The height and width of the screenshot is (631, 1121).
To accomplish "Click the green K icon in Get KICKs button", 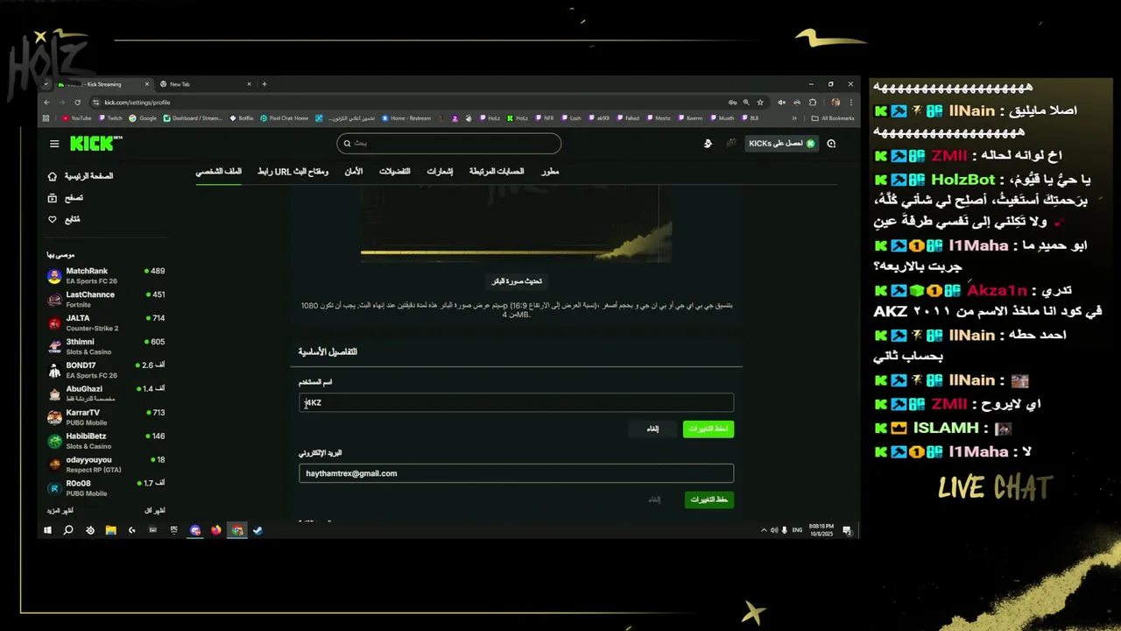I will pos(810,144).
